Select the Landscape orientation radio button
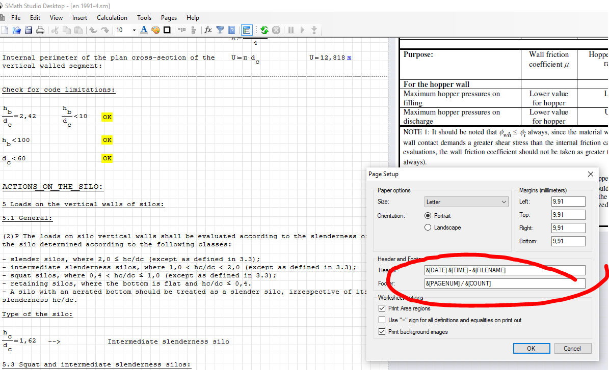Screen dimensions: 609x370 [x=428, y=227]
